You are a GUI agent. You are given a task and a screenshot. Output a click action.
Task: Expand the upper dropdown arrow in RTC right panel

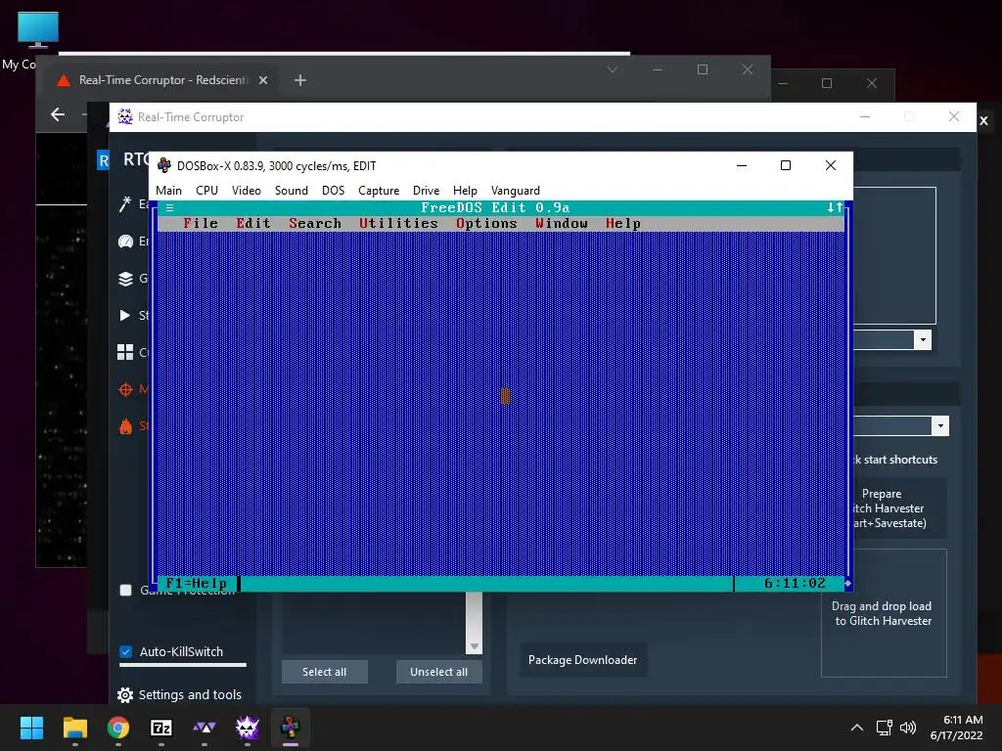922,340
